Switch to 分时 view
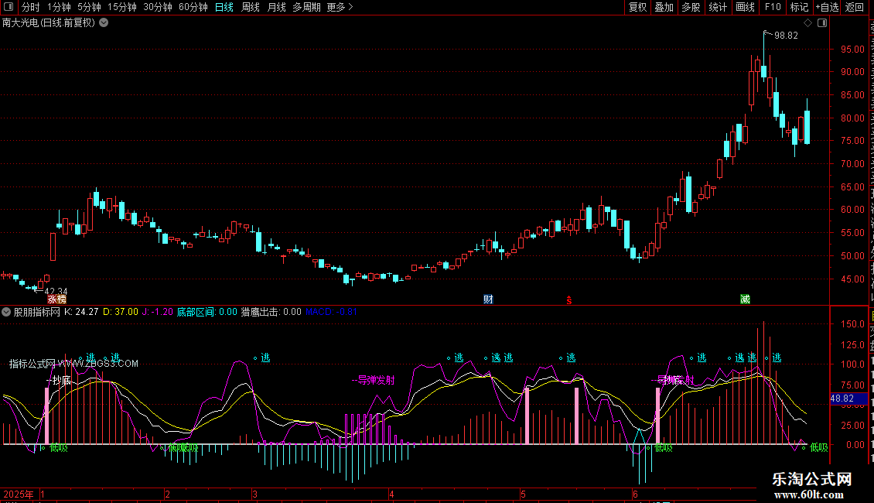Image resolution: width=874 pixels, height=503 pixels. [x=31, y=7]
